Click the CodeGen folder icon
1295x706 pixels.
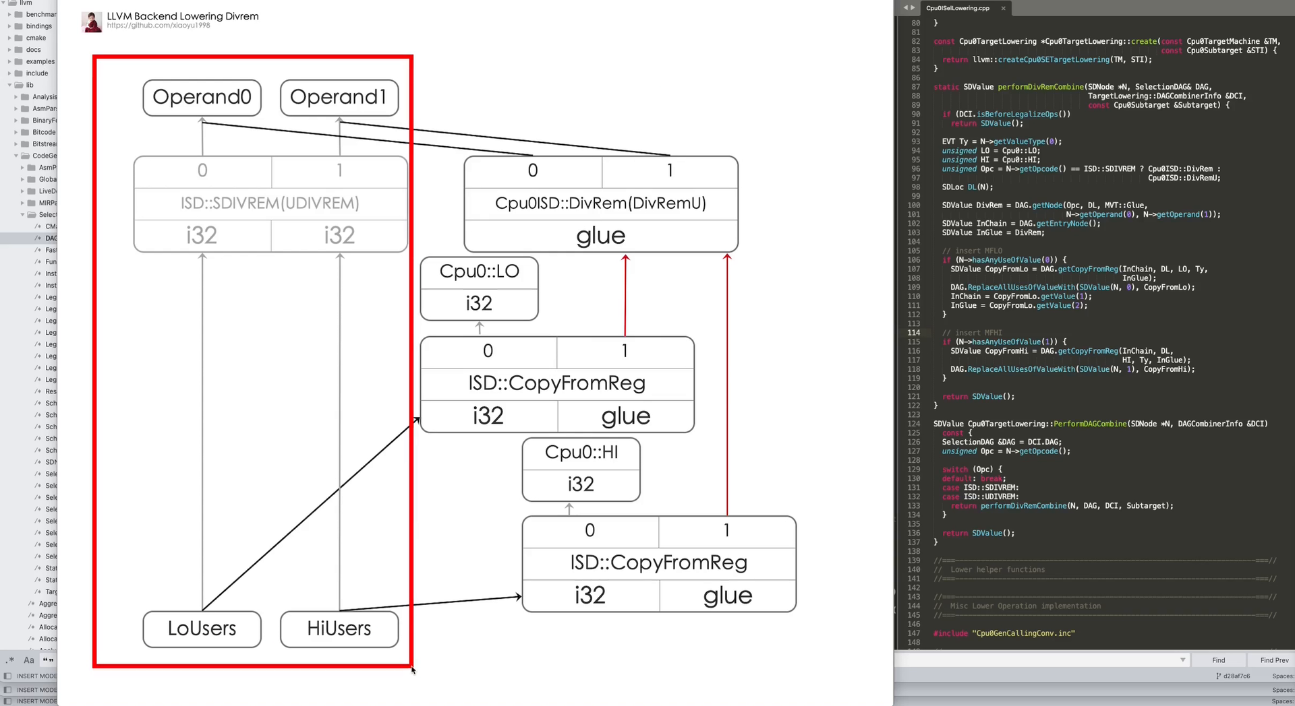pos(25,156)
